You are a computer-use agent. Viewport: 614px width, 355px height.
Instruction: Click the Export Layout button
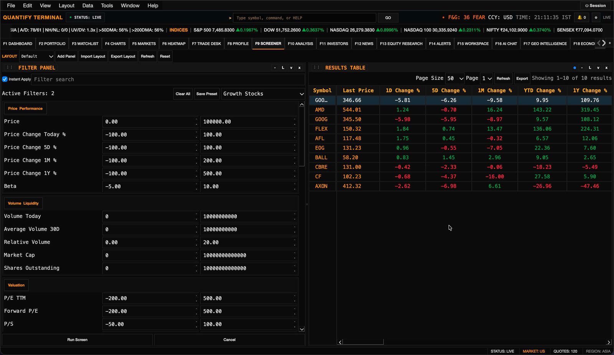pos(123,56)
